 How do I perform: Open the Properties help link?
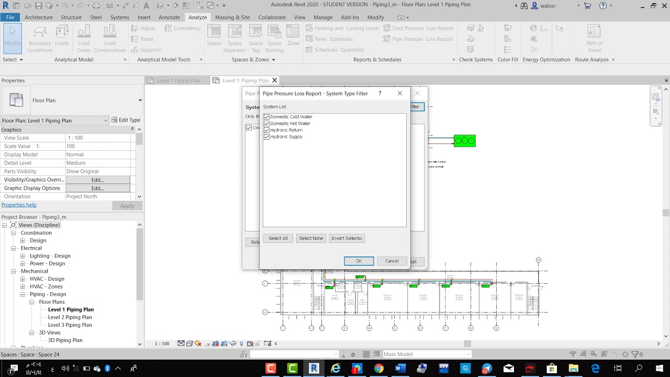(19, 205)
